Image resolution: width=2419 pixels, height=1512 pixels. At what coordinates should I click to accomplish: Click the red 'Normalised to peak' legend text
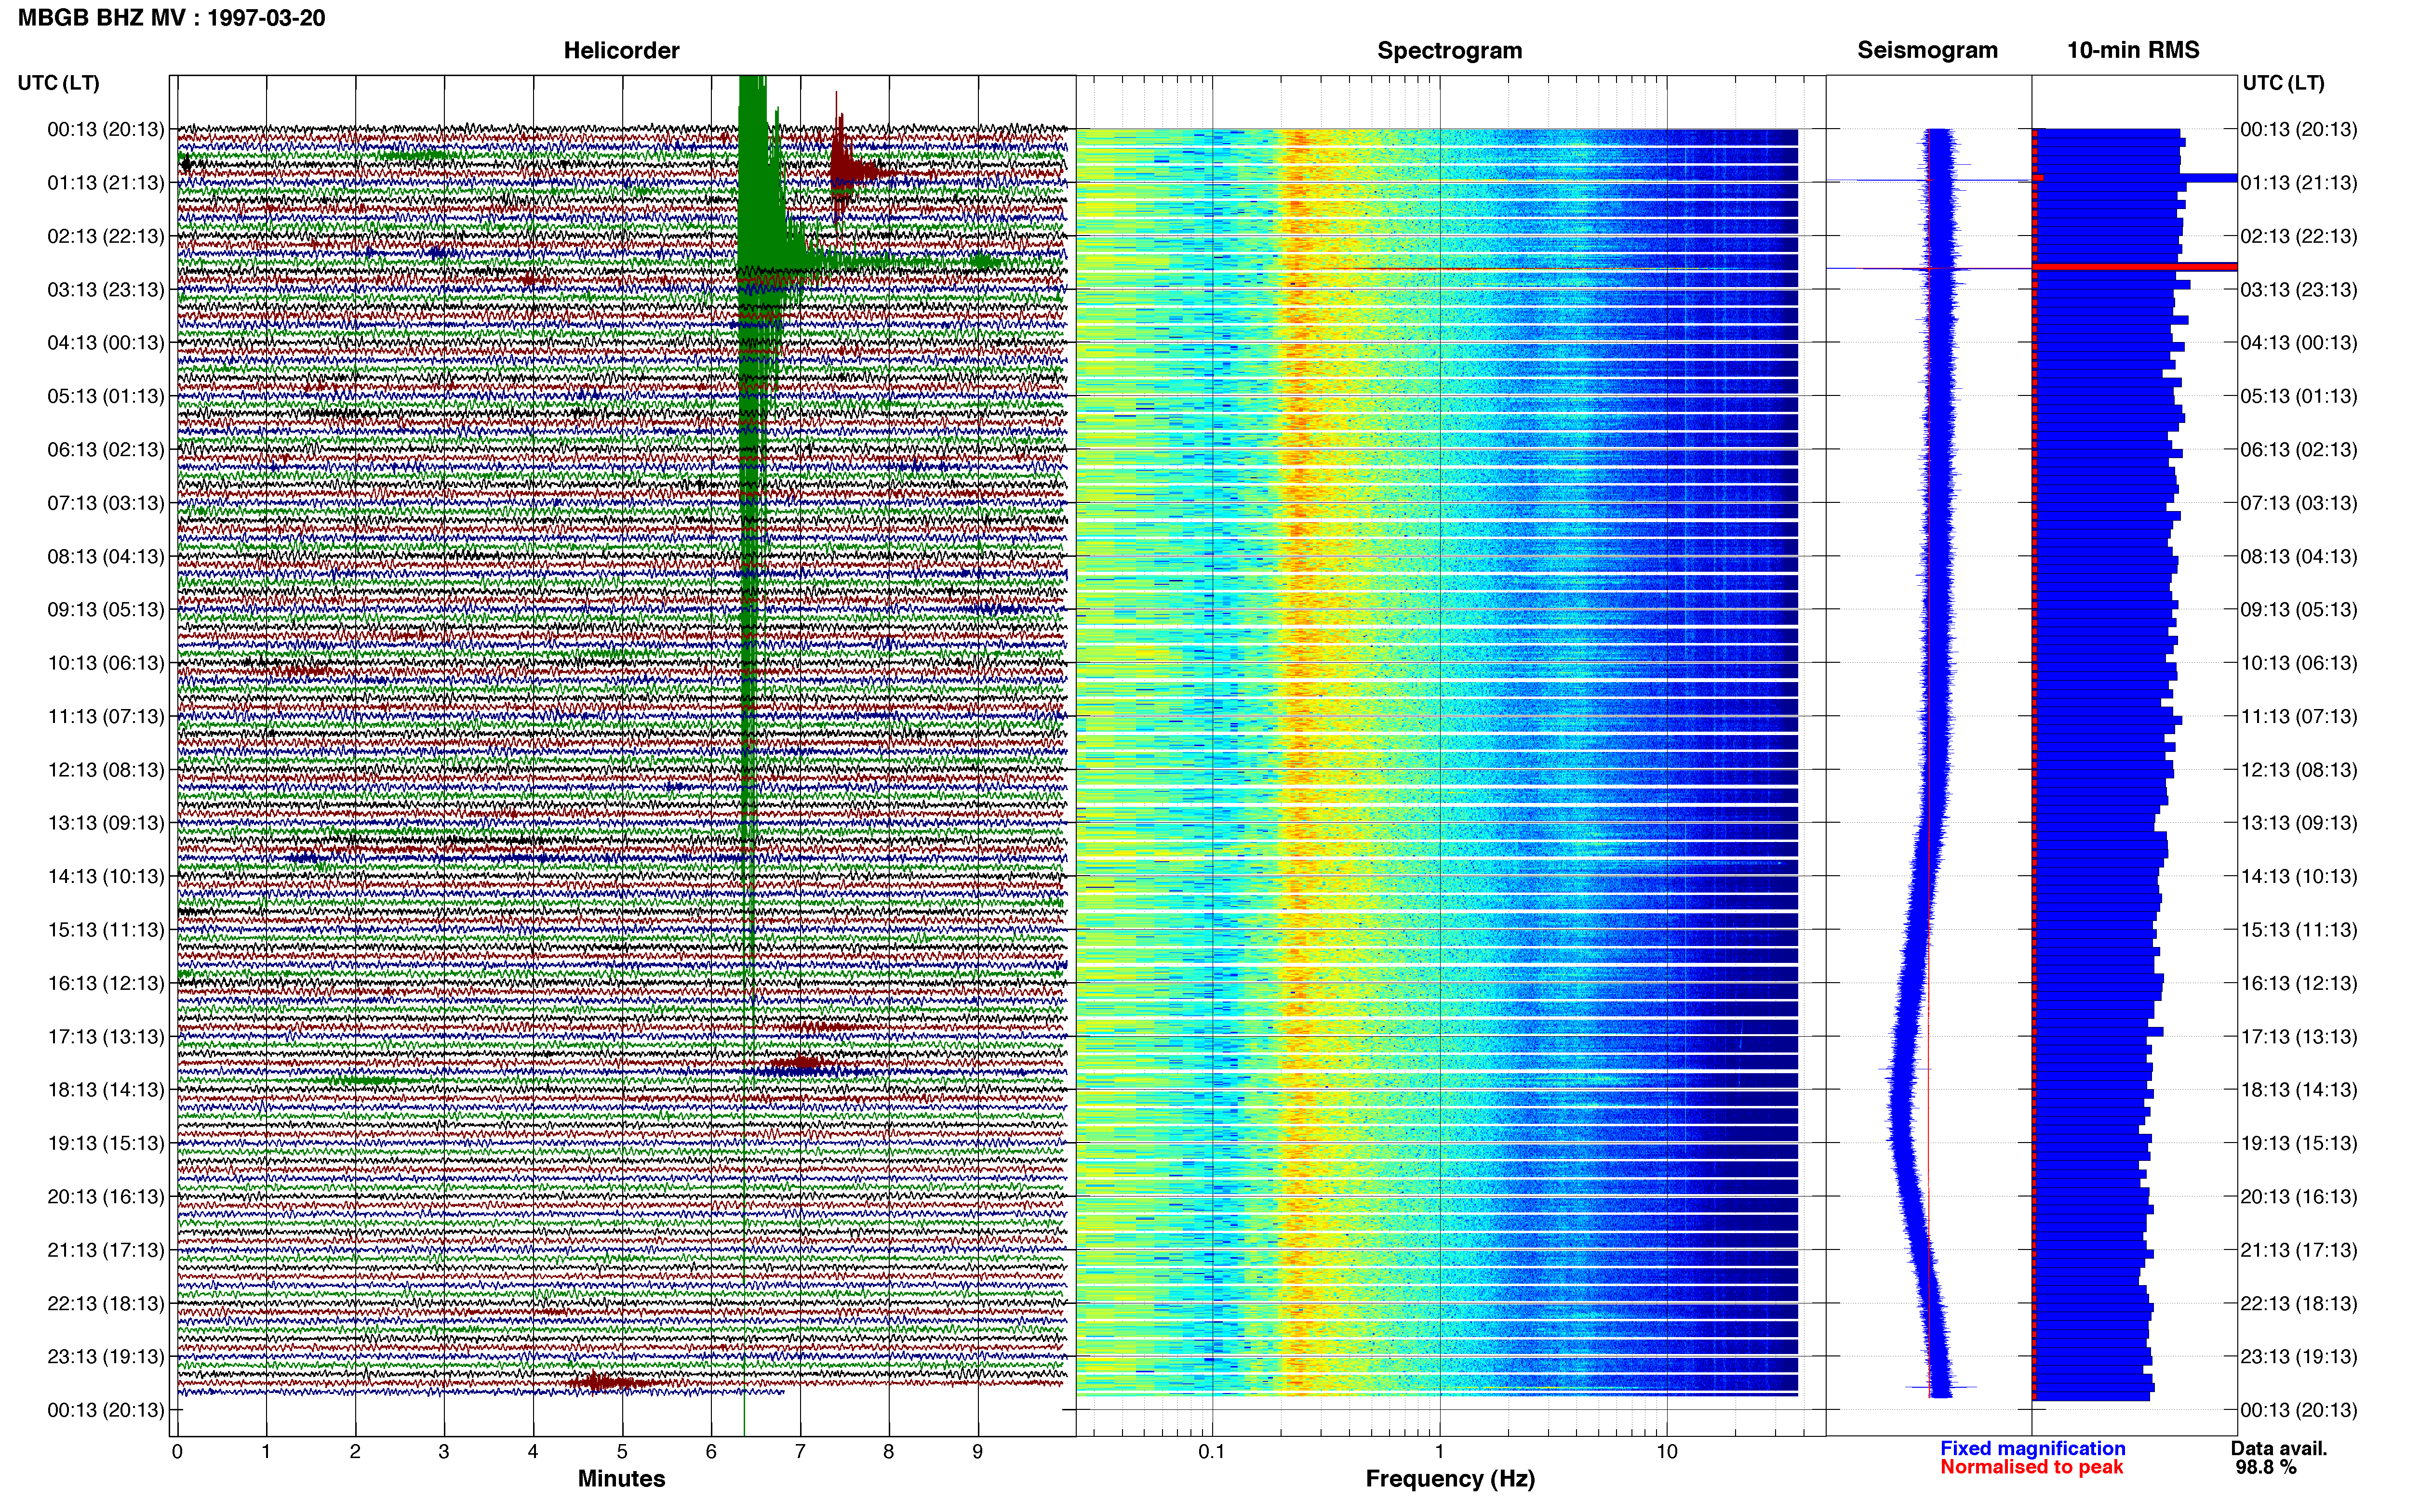coord(2032,1468)
